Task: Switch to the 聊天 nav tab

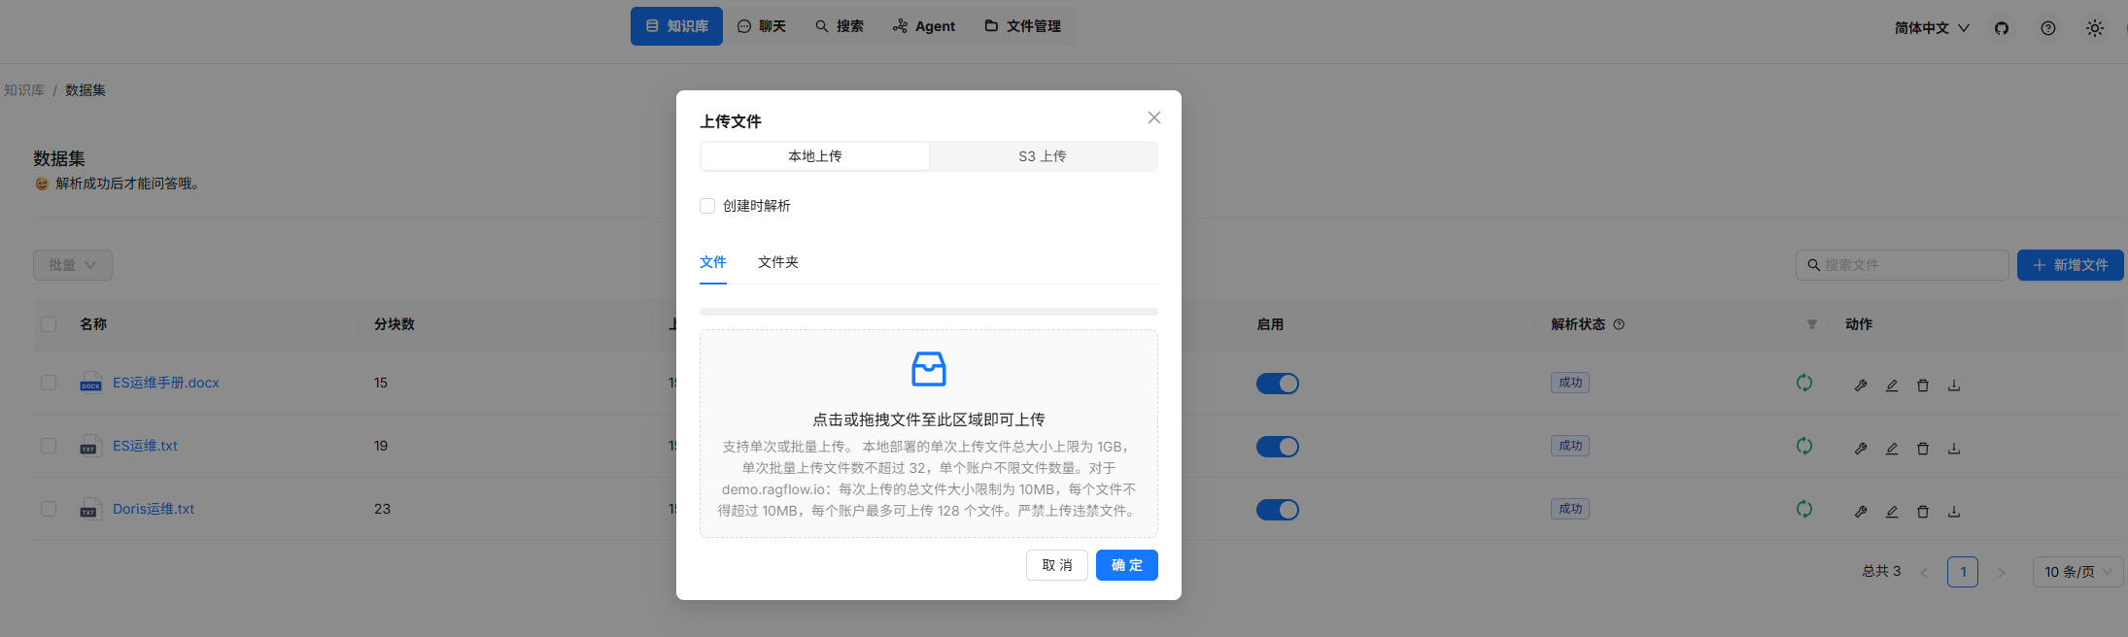Action: click(x=762, y=26)
